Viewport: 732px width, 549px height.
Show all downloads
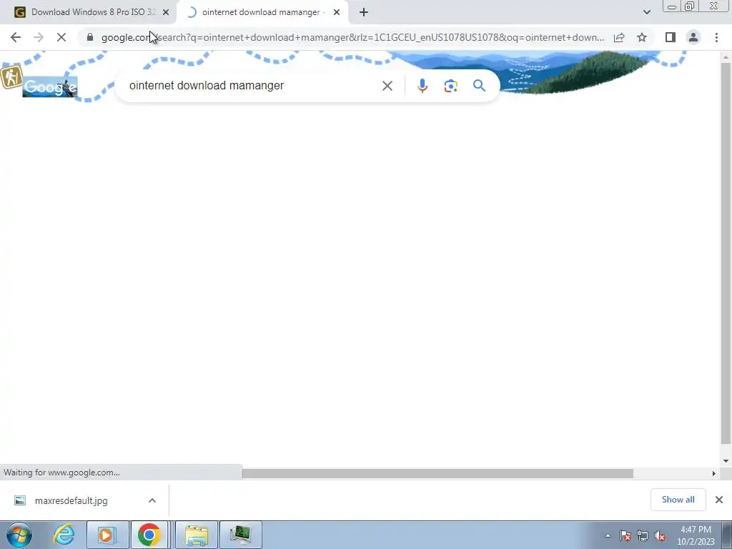pos(678,500)
